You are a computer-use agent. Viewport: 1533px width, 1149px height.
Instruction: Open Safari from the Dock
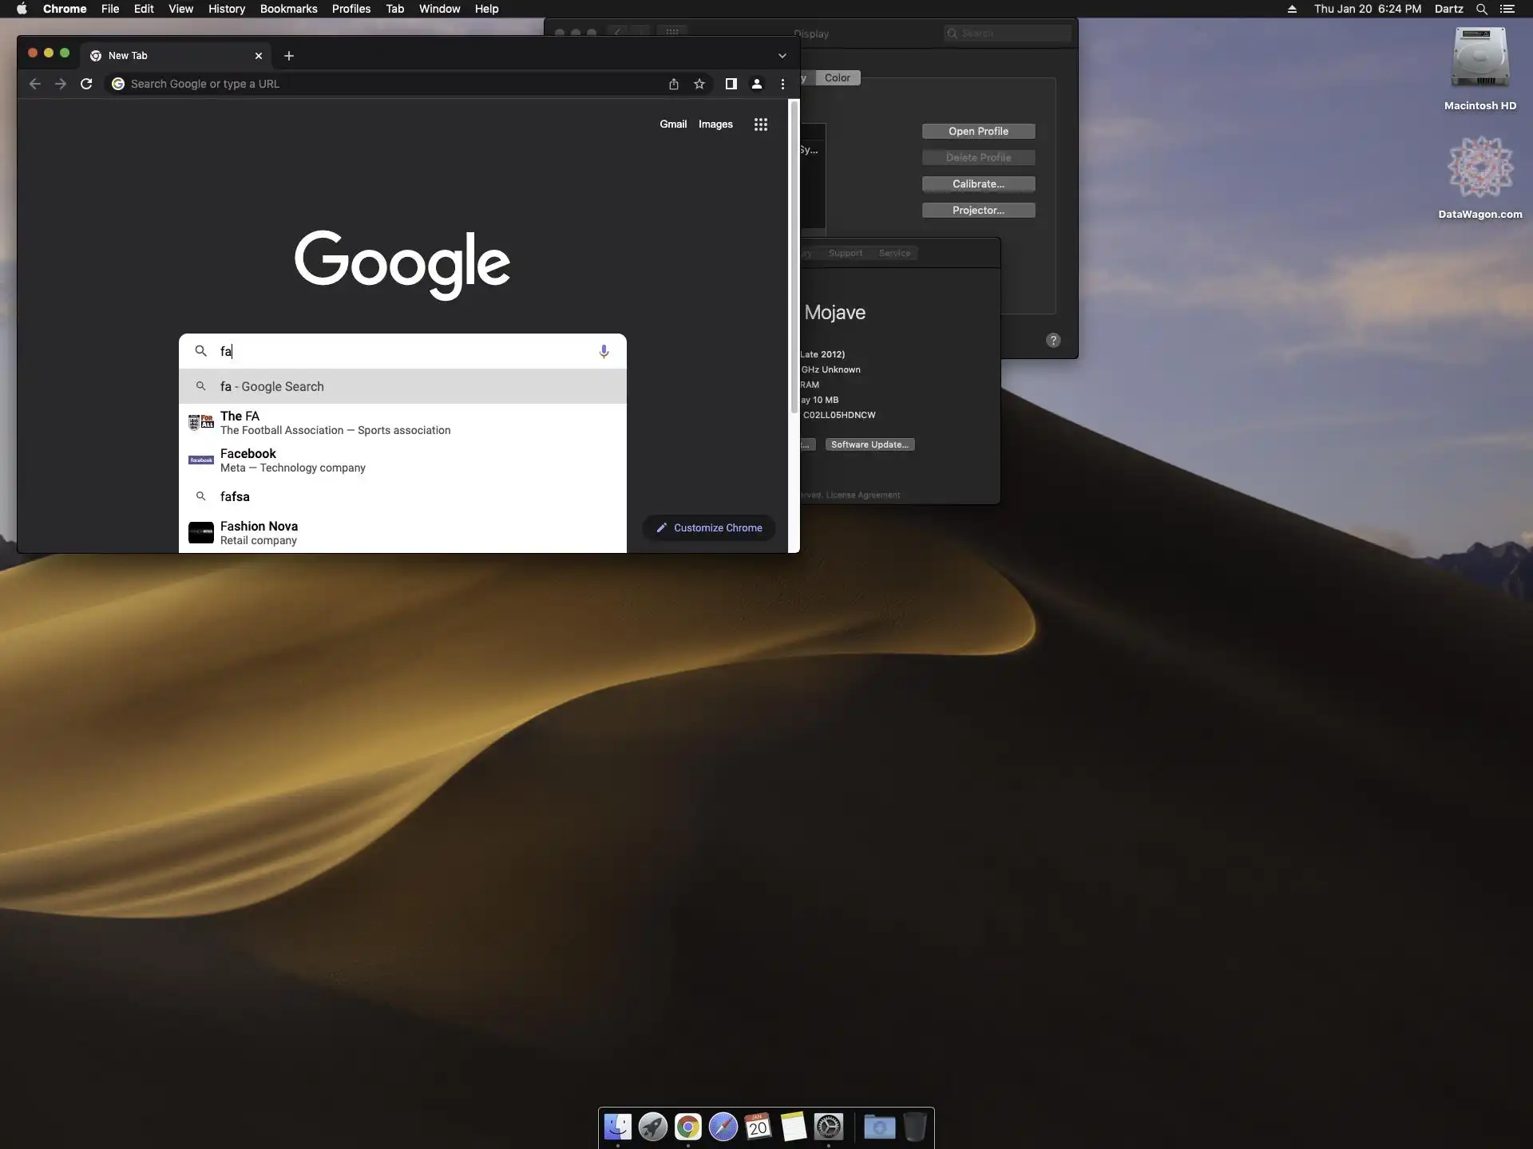tap(723, 1127)
